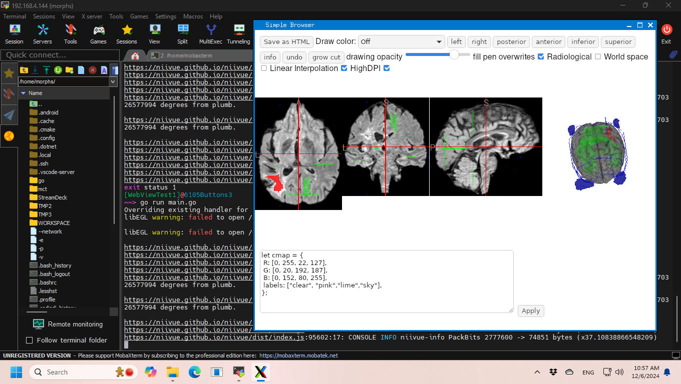This screenshot has width=681, height=384.
Task: Click the download file arrow icon
Action: pos(36,70)
